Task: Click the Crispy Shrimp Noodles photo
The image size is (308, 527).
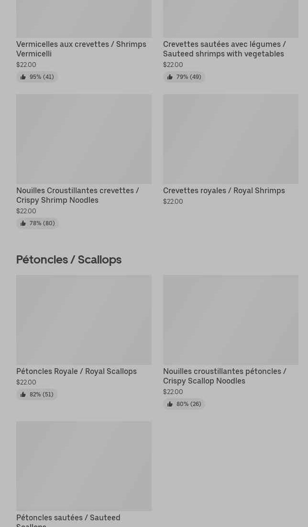Action: 84,139
